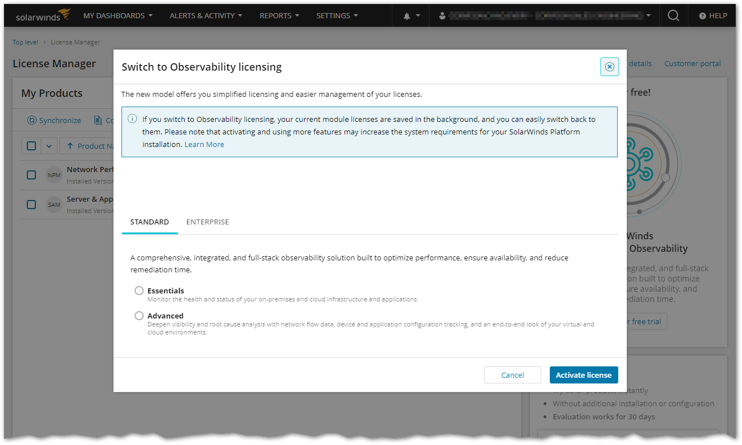742x445 pixels.
Task: Switch to the Enterprise tab
Action: pyautogui.click(x=208, y=222)
